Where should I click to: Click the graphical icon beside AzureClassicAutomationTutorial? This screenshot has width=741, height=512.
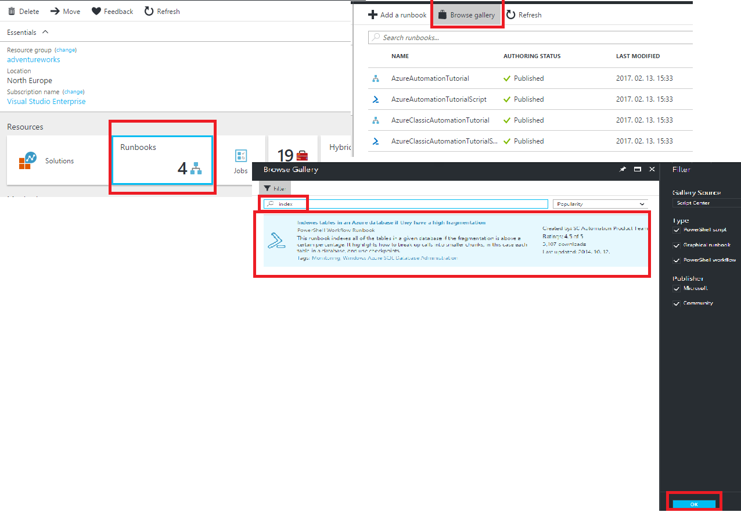pos(376,120)
